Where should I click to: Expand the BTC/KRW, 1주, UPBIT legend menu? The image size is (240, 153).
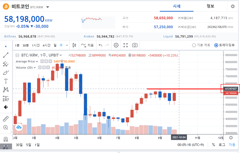[x=61, y=55]
